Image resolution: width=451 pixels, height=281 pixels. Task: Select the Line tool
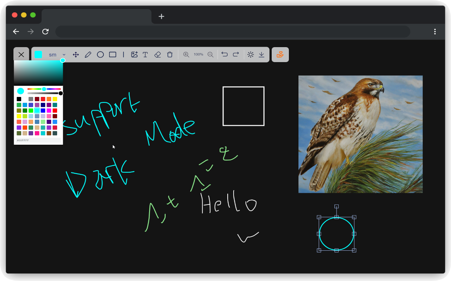coord(123,54)
